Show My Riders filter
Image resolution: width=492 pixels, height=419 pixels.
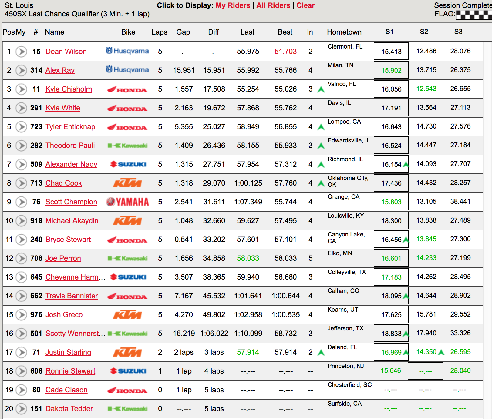pos(233,5)
